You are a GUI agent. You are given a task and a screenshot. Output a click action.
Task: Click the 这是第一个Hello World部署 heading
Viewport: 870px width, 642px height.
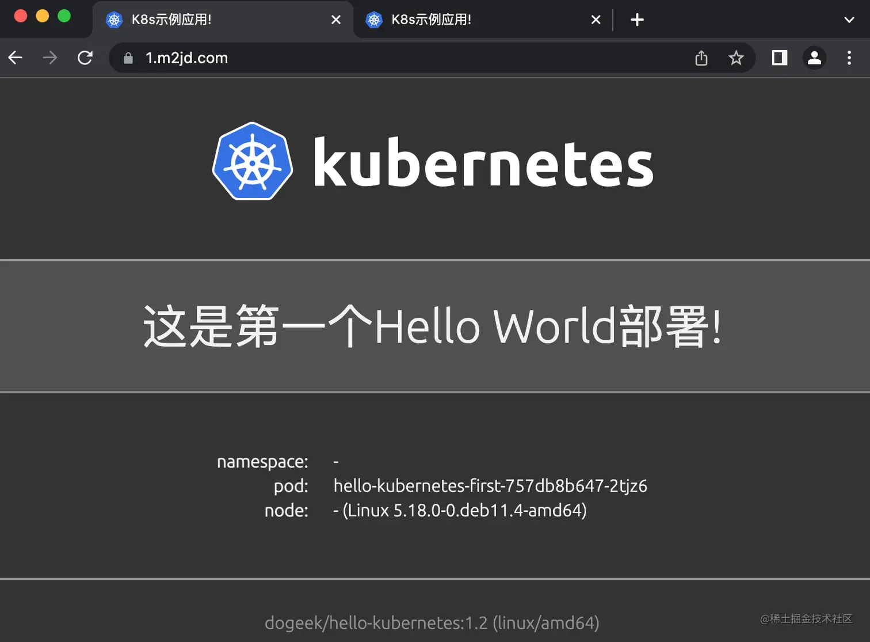click(432, 326)
